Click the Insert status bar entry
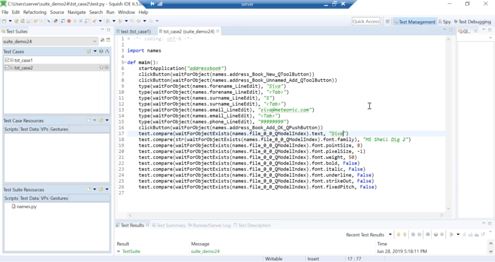Screen dimensions: 495x262 pyautogui.click(x=313, y=259)
